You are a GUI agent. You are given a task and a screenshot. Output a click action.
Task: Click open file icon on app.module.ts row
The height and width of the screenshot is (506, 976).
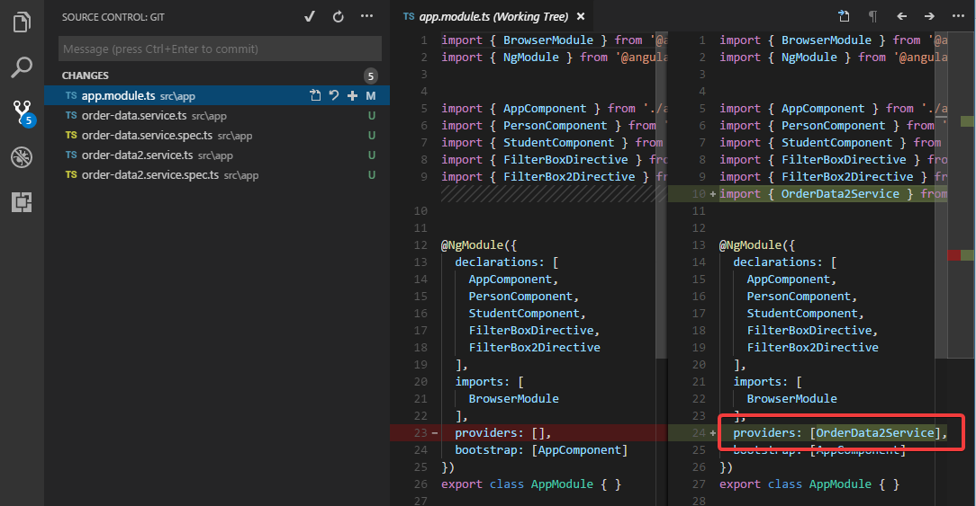pos(316,96)
